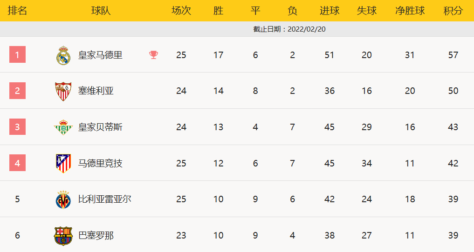
Task: Click the Atlético Madrid club crest
Action: 63,163
